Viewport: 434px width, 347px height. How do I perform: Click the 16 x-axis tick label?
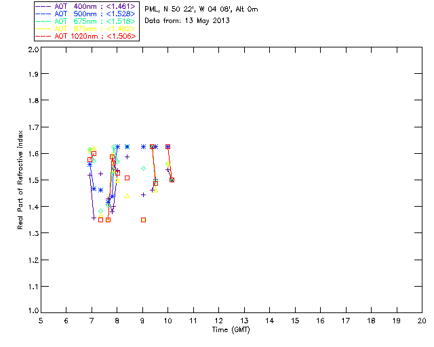(x=320, y=321)
